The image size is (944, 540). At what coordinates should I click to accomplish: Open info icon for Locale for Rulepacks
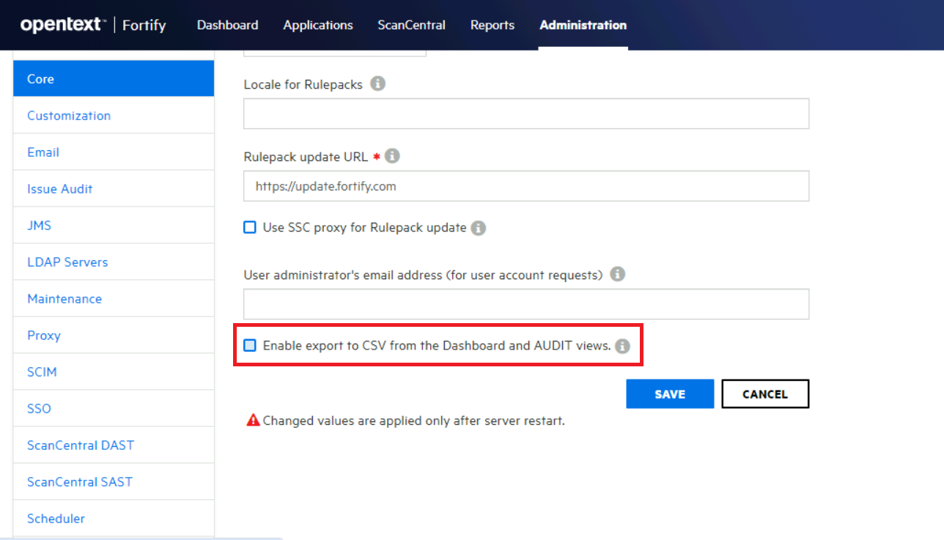point(377,84)
